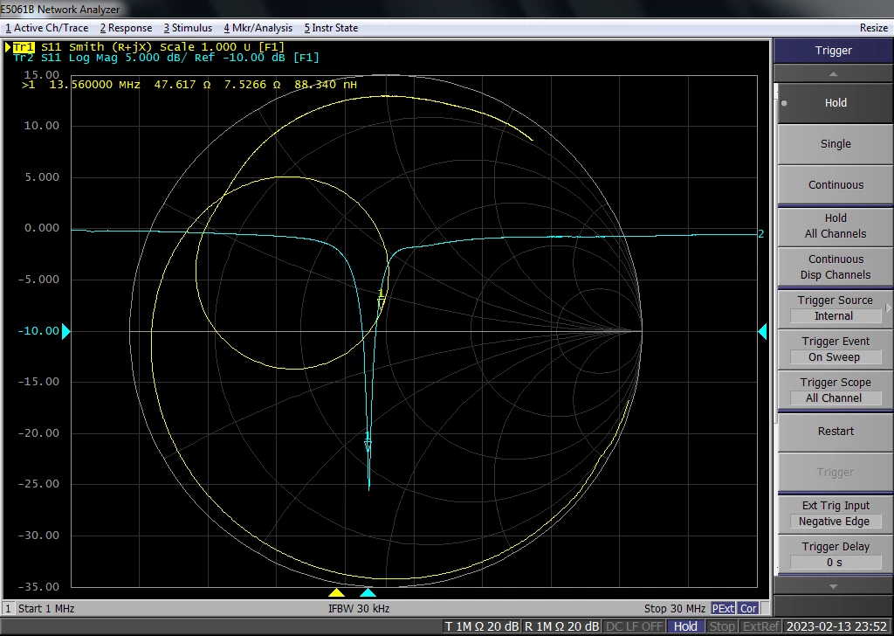Select the Tr1 trace label

(24, 47)
